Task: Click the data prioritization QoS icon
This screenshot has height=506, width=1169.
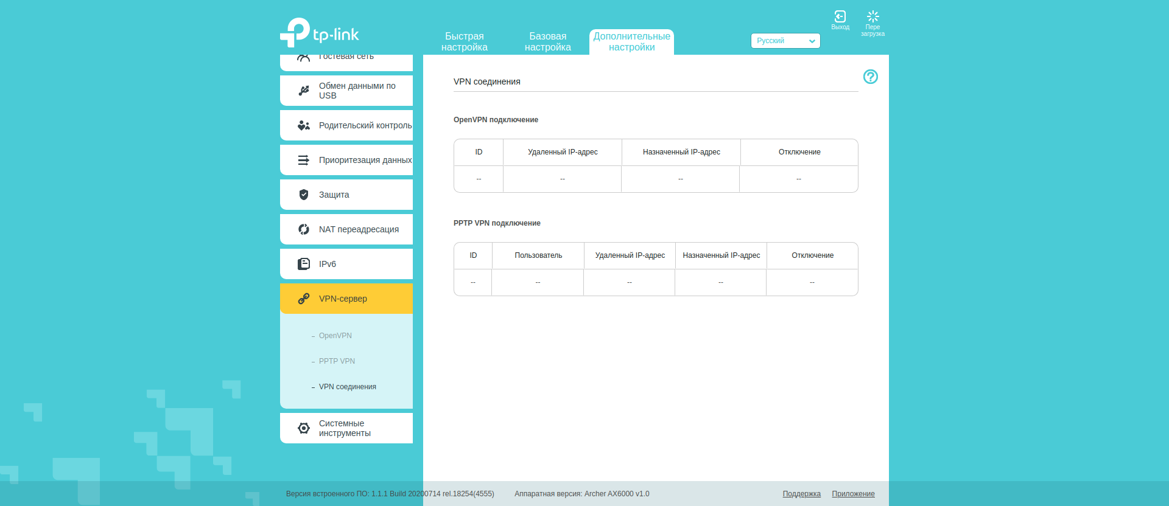Action: 304,160
